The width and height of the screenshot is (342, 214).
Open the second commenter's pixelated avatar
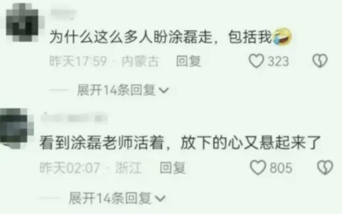[x=15, y=129]
